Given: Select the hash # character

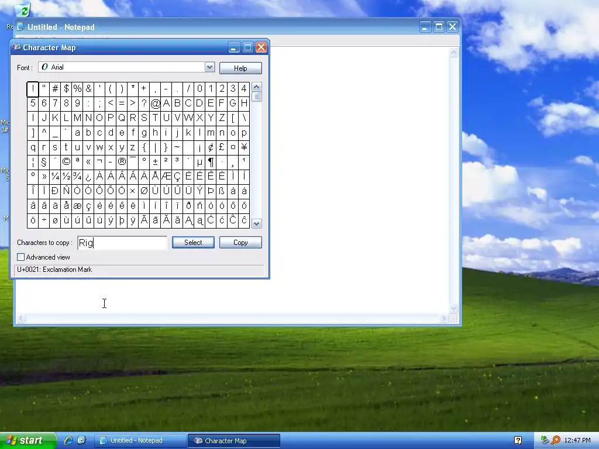Looking at the screenshot, I should click(x=55, y=89).
